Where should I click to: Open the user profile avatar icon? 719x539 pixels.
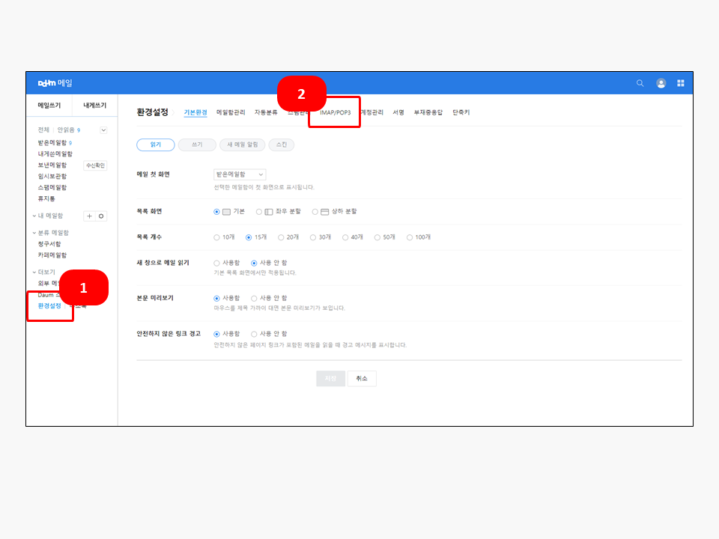pyautogui.click(x=661, y=83)
